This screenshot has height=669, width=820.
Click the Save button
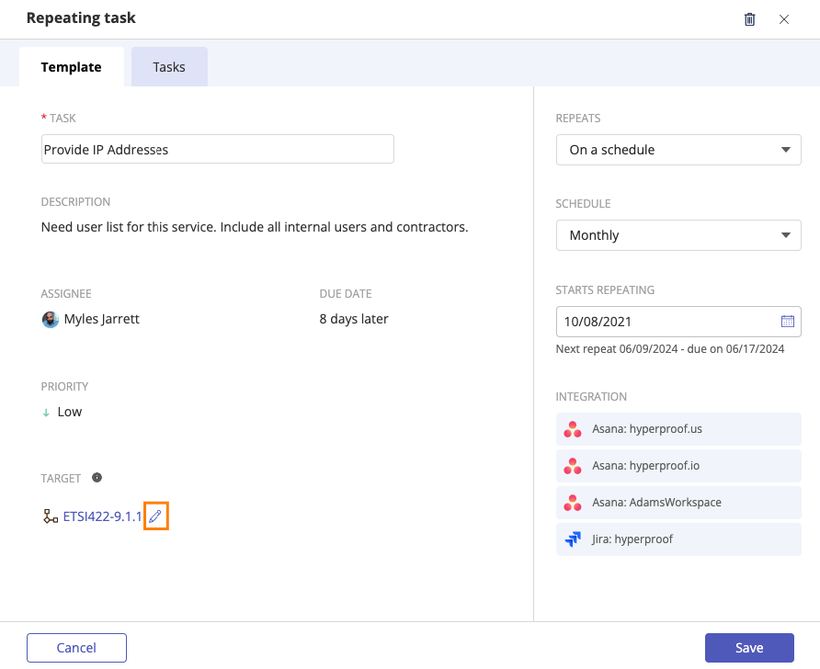(749, 648)
